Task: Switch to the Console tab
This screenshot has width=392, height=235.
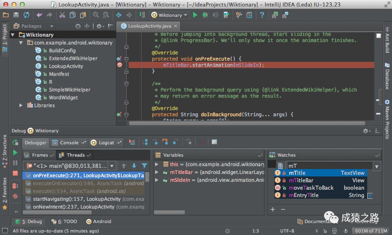Action: click(x=69, y=143)
